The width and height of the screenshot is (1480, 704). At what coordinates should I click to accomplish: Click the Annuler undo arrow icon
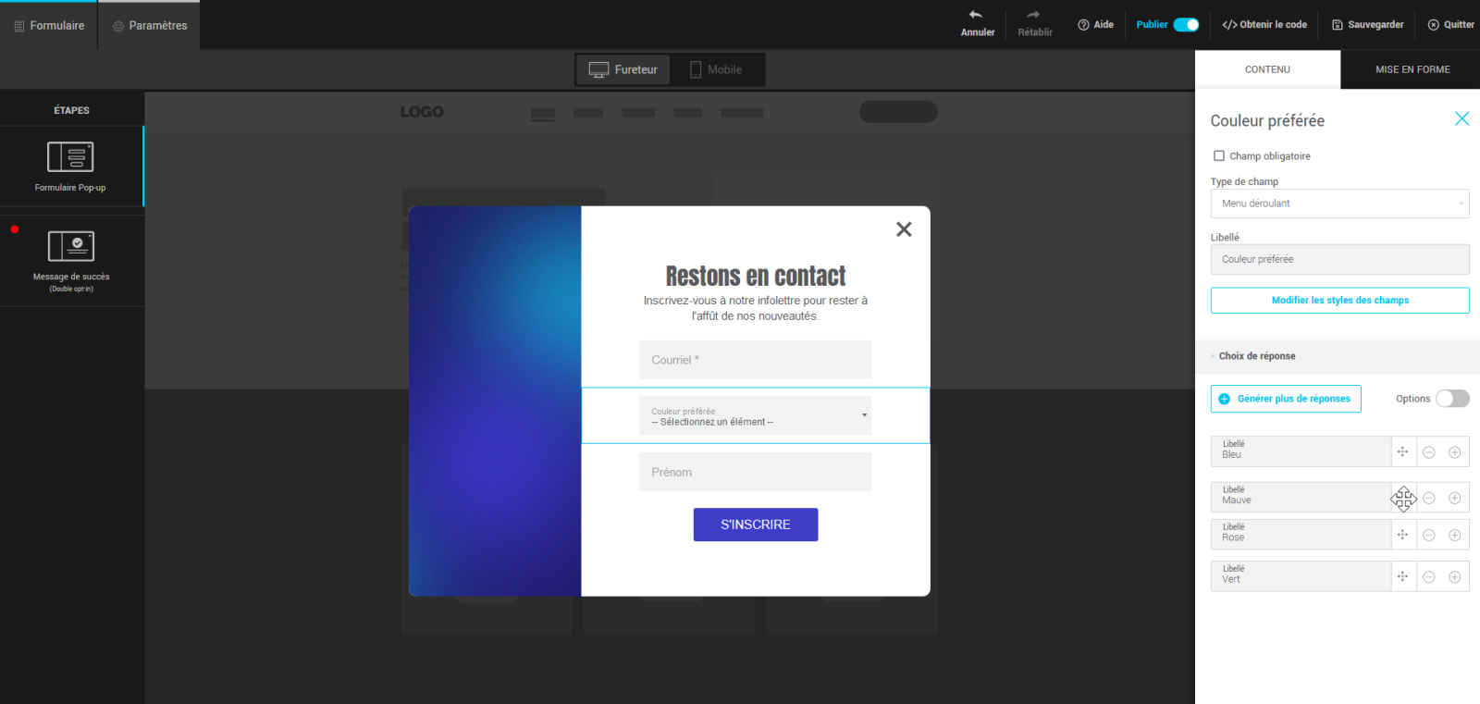[976, 15]
